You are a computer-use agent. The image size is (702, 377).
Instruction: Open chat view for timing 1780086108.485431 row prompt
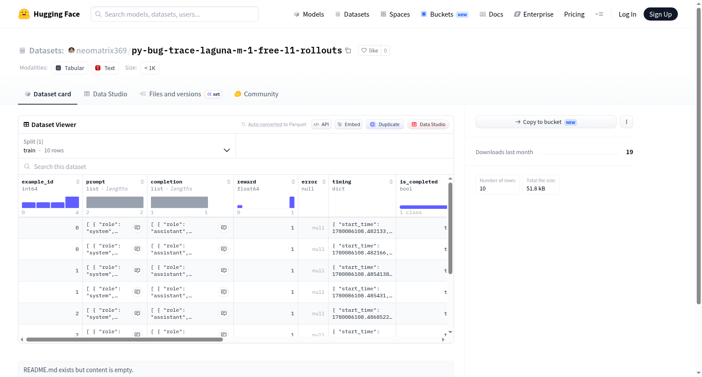point(137,292)
